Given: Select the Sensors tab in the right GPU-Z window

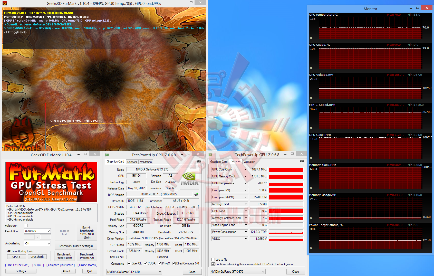Looking at the screenshot, I should pyautogui.click(x=235, y=161).
